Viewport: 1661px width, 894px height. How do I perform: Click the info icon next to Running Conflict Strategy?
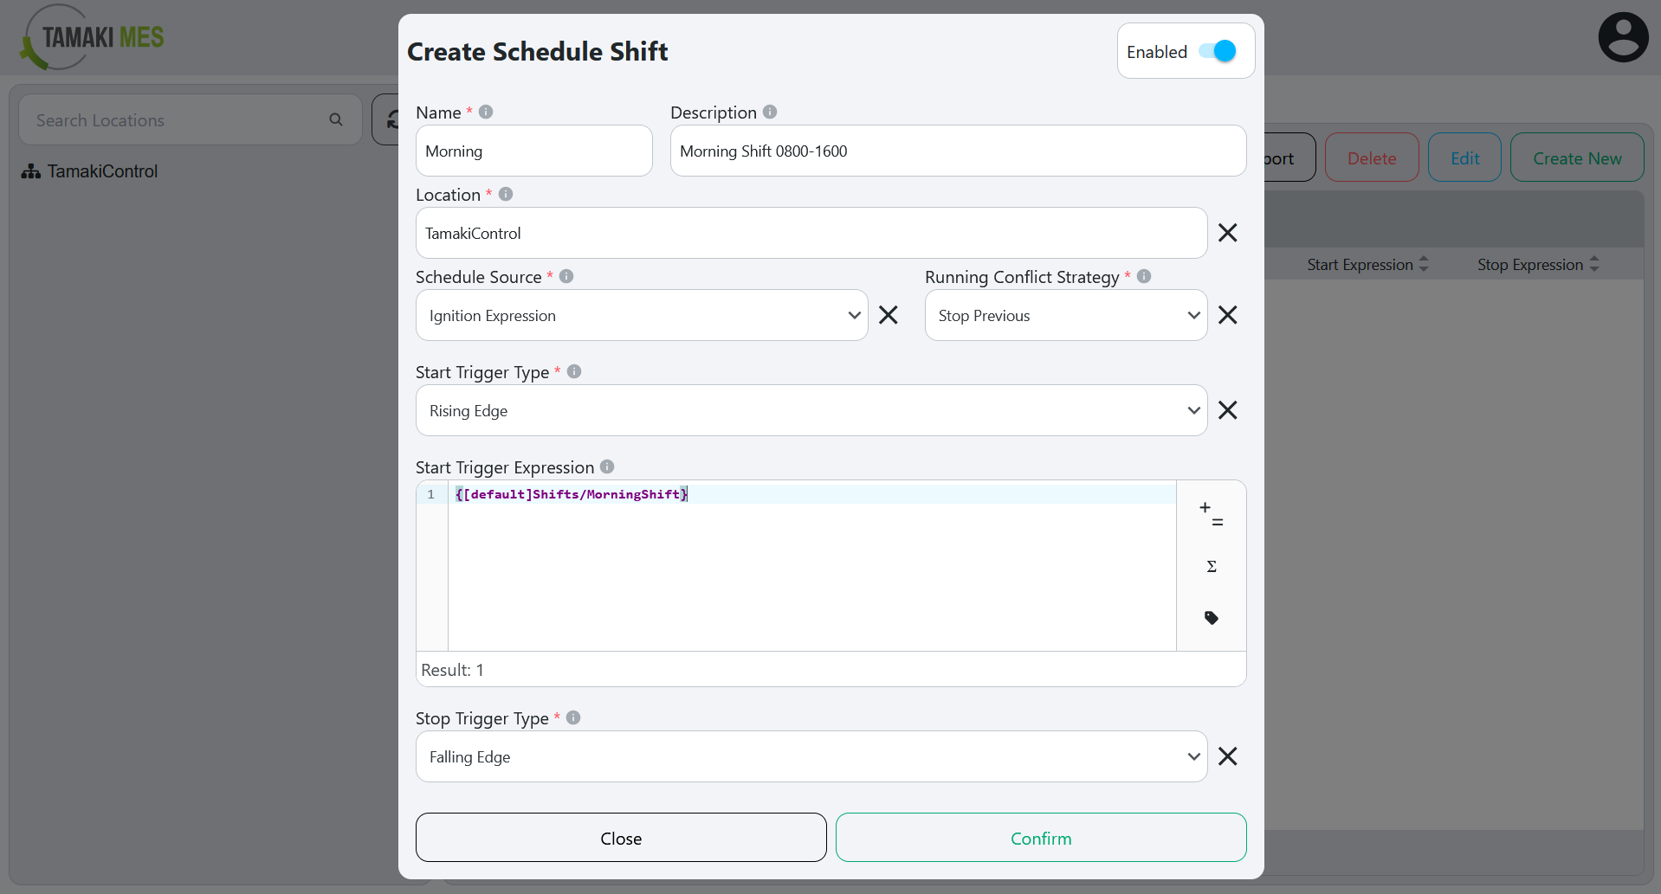point(1143,276)
